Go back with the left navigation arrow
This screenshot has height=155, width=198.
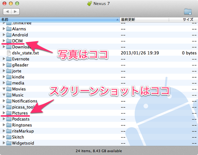[7, 11]
